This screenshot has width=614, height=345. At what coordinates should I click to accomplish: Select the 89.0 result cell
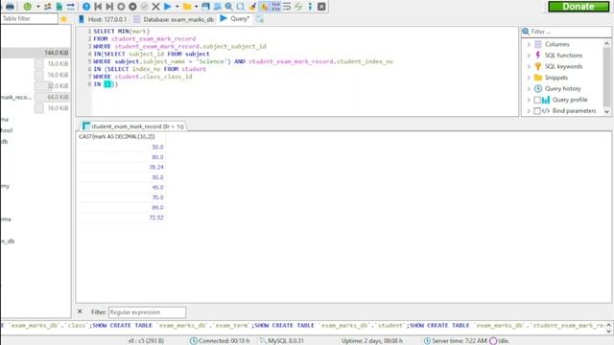(121, 207)
